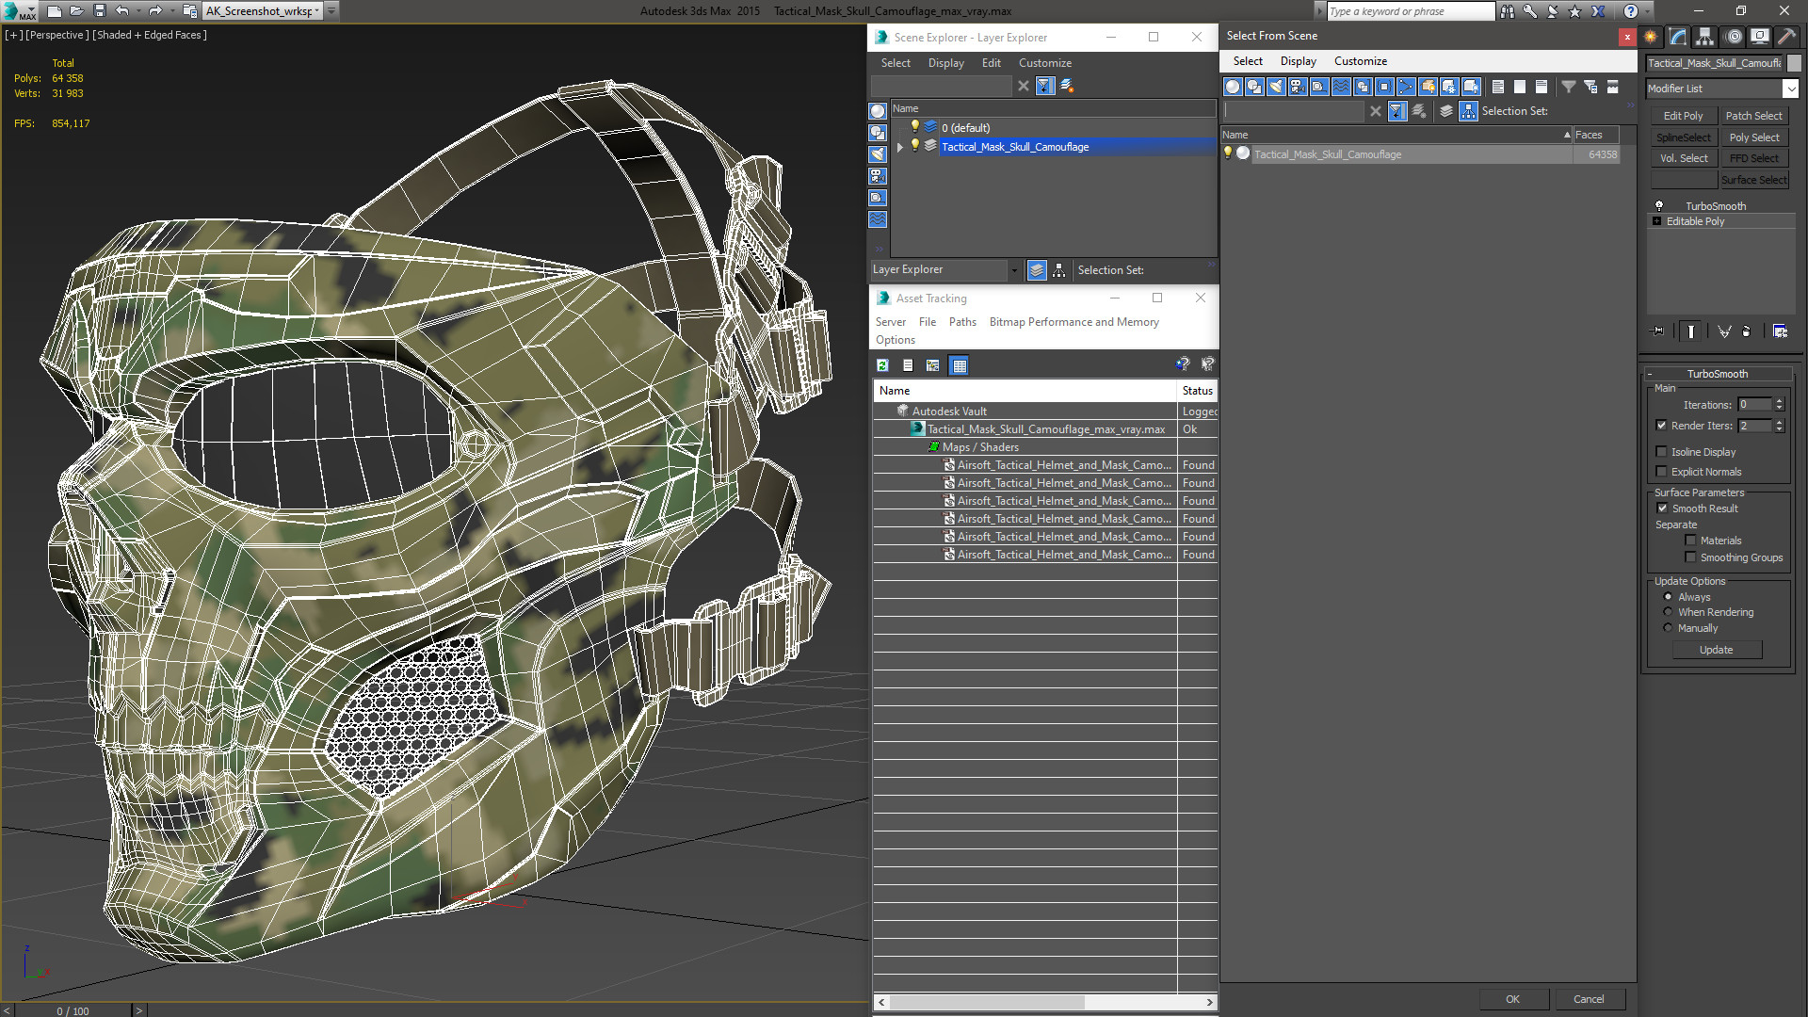
Task: Click the Pin Stack icon below the modifier stack
Action: pos(1658,331)
